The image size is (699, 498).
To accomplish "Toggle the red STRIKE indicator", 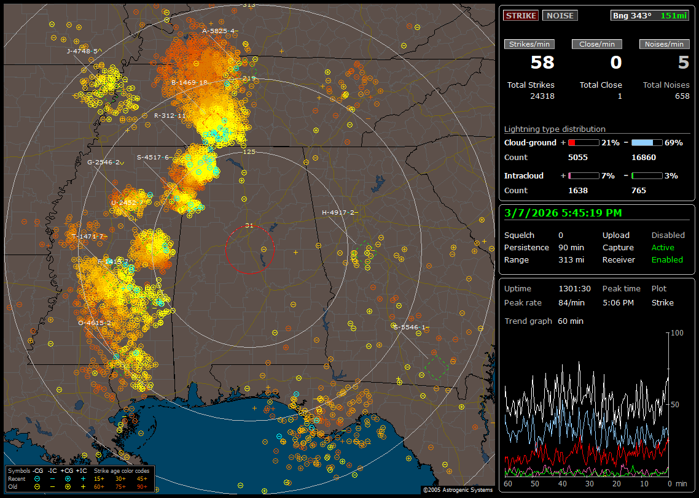I will (521, 16).
